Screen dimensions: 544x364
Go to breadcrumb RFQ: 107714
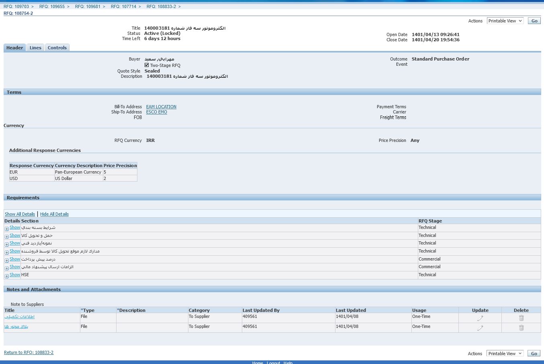[123, 6]
